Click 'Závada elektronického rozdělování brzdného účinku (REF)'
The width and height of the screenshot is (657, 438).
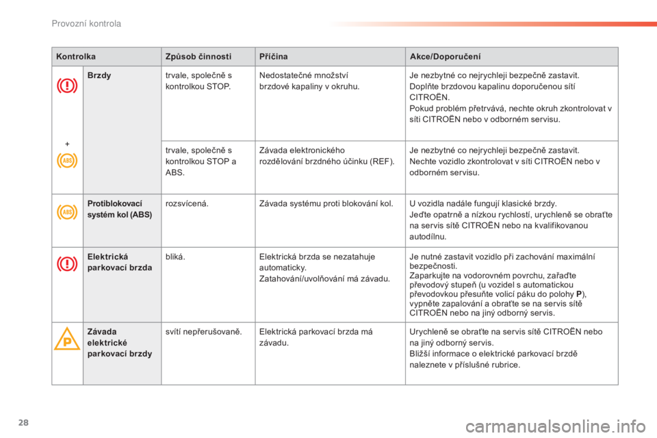[x=327, y=156]
